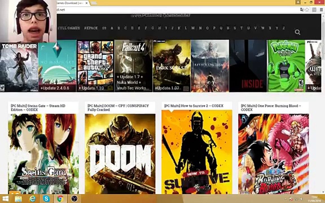The image size is (325, 203).
Task: Open Internet Explorer from the taskbar
Action: tap(32, 199)
